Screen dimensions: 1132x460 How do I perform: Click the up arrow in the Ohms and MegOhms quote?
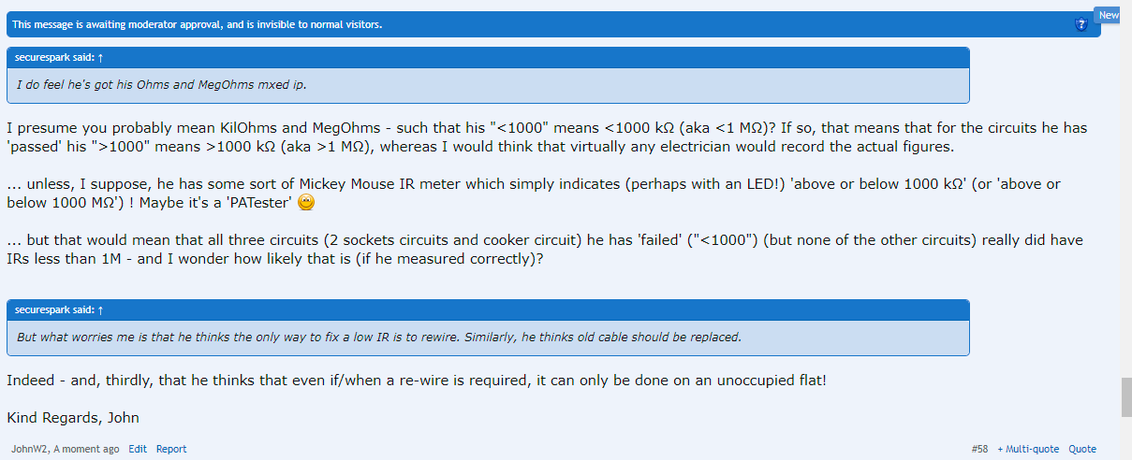click(x=100, y=57)
